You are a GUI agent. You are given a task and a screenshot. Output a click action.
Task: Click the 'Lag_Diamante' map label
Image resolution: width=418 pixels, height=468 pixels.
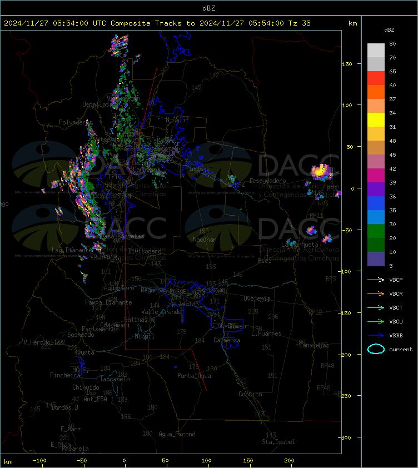tap(72, 250)
